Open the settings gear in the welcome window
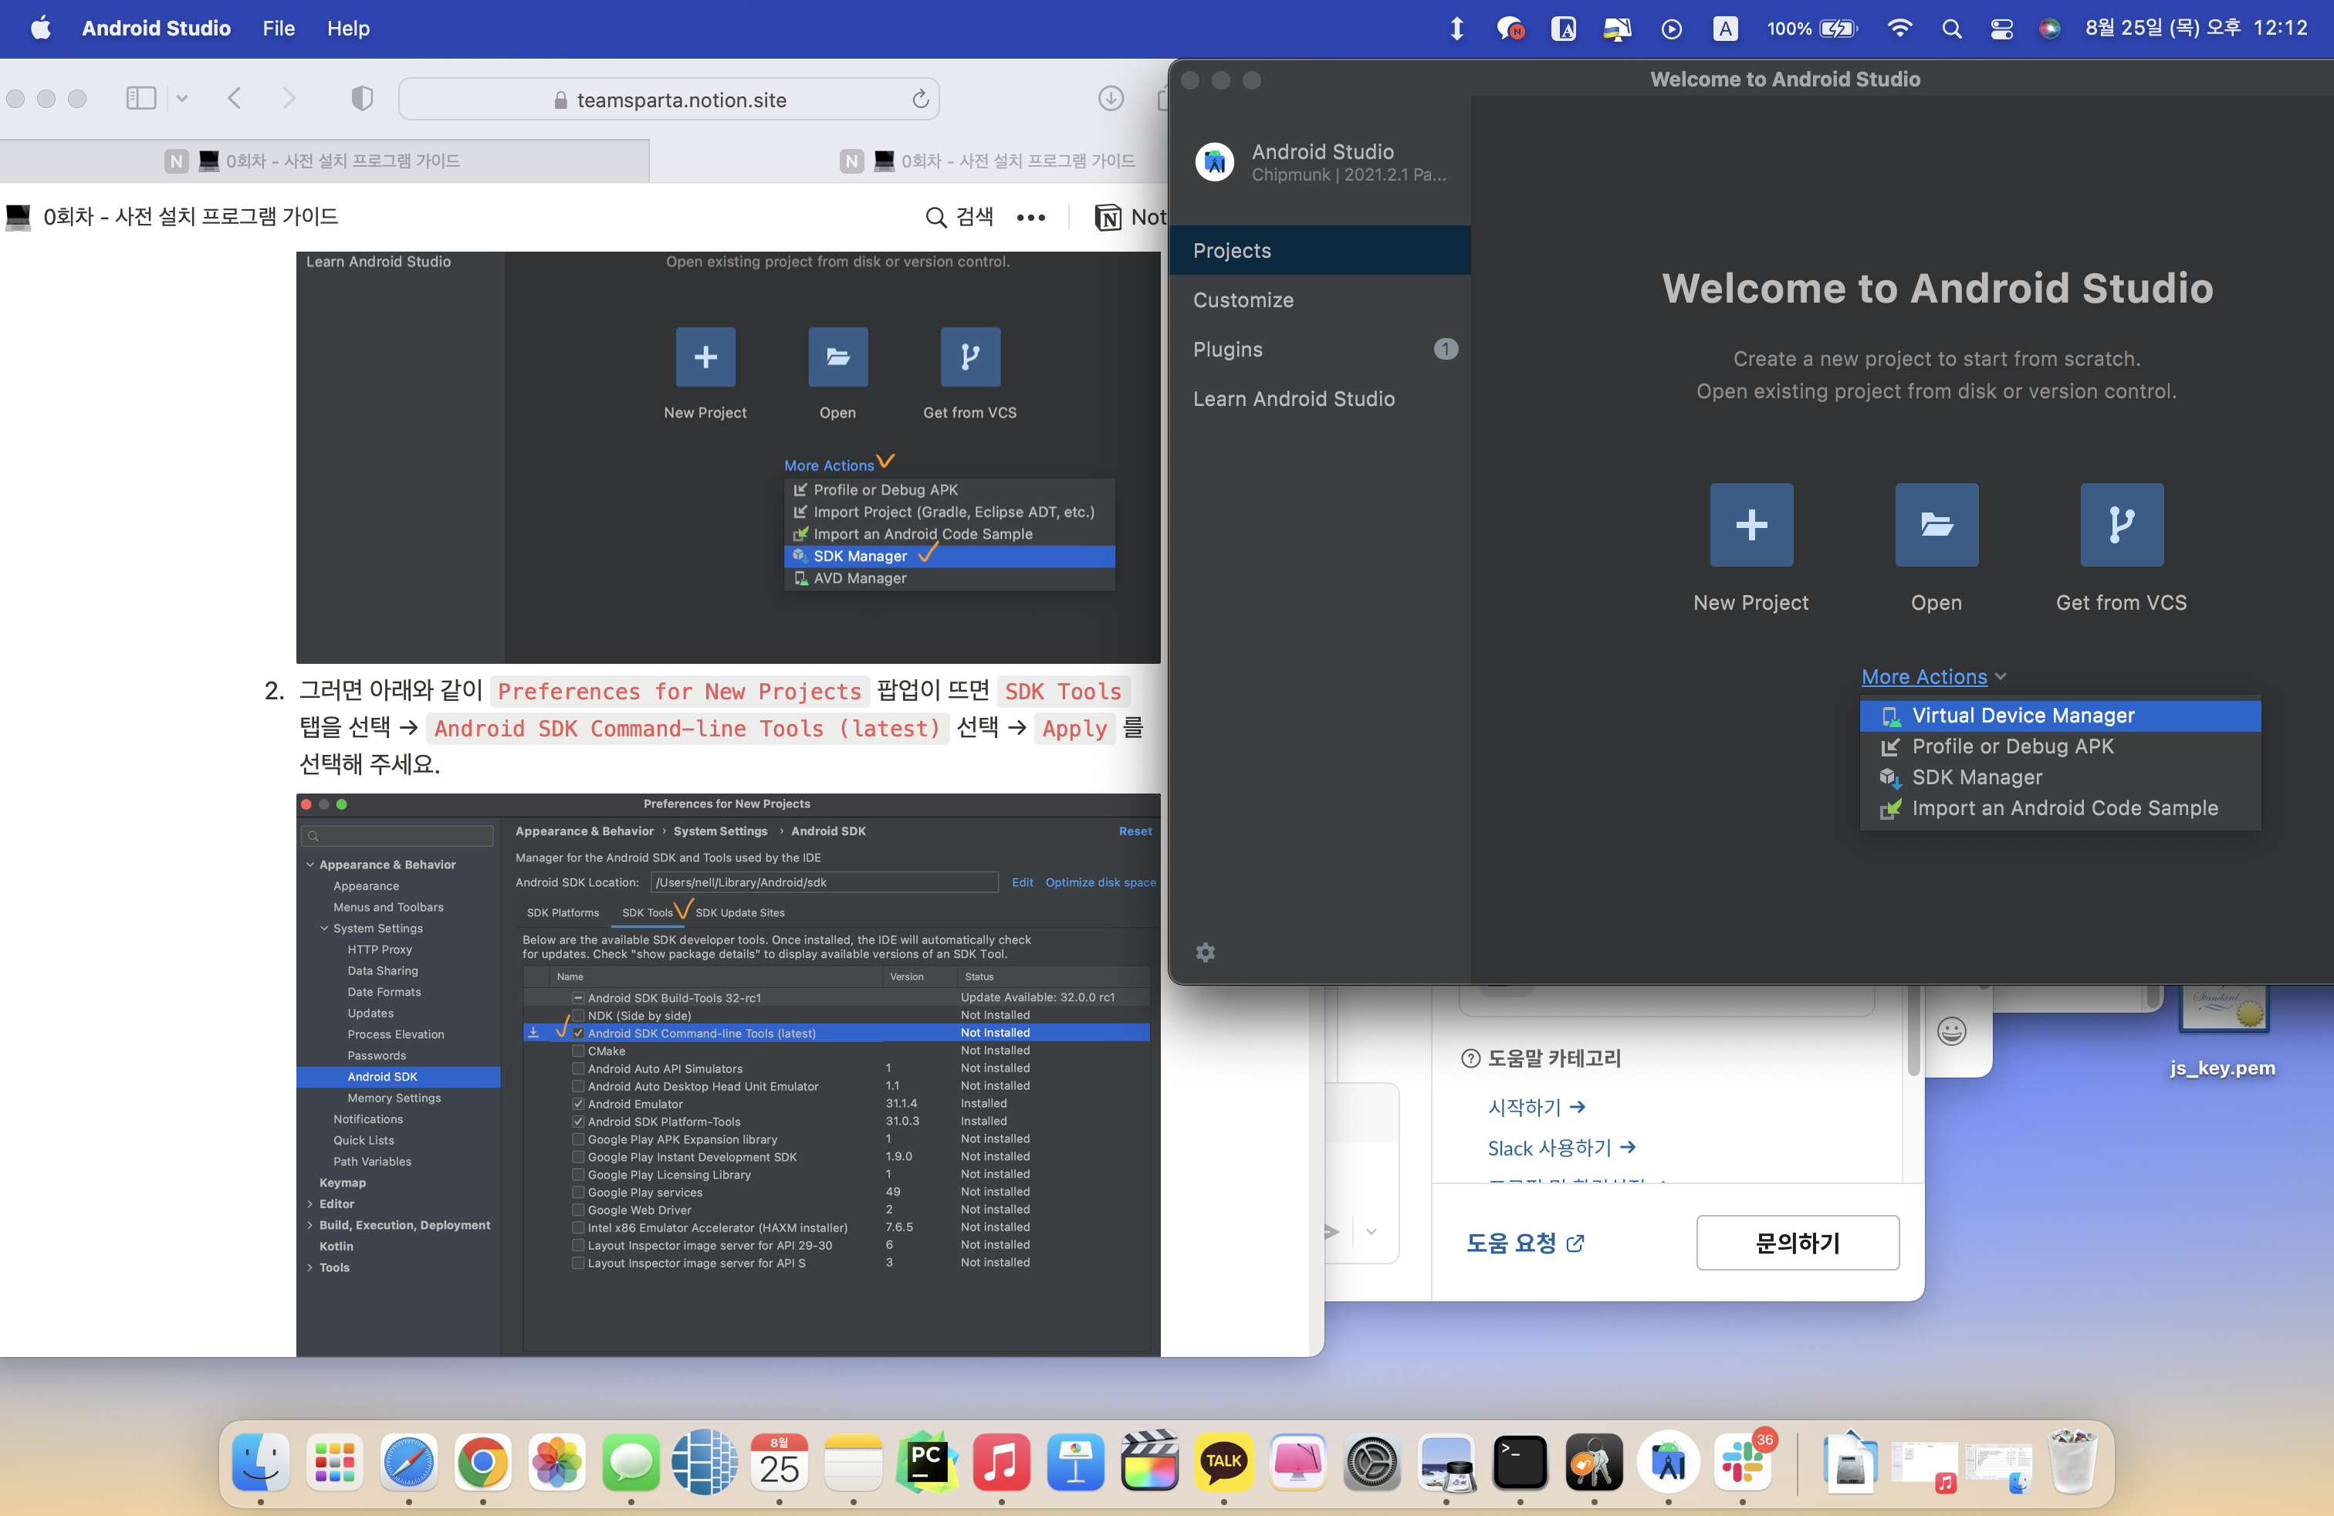The image size is (2334, 1516). tap(1206, 953)
